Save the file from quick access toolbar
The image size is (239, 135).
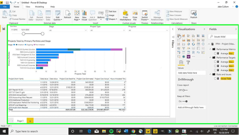(x=7, y=3)
